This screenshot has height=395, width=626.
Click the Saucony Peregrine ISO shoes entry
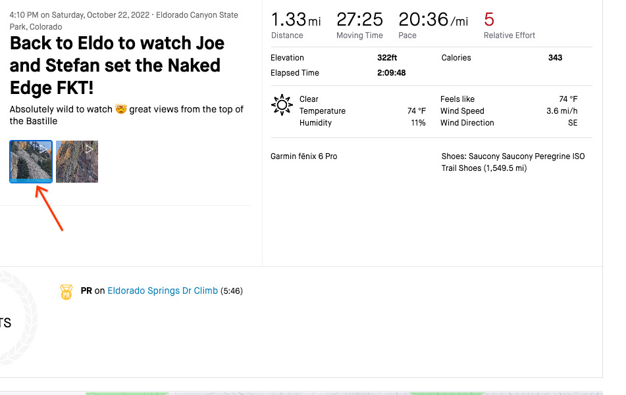513,162
